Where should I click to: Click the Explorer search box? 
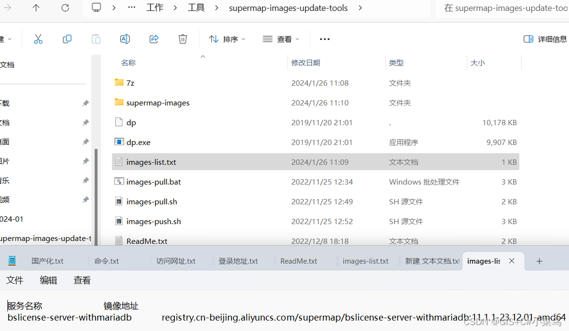tap(505, 8)
